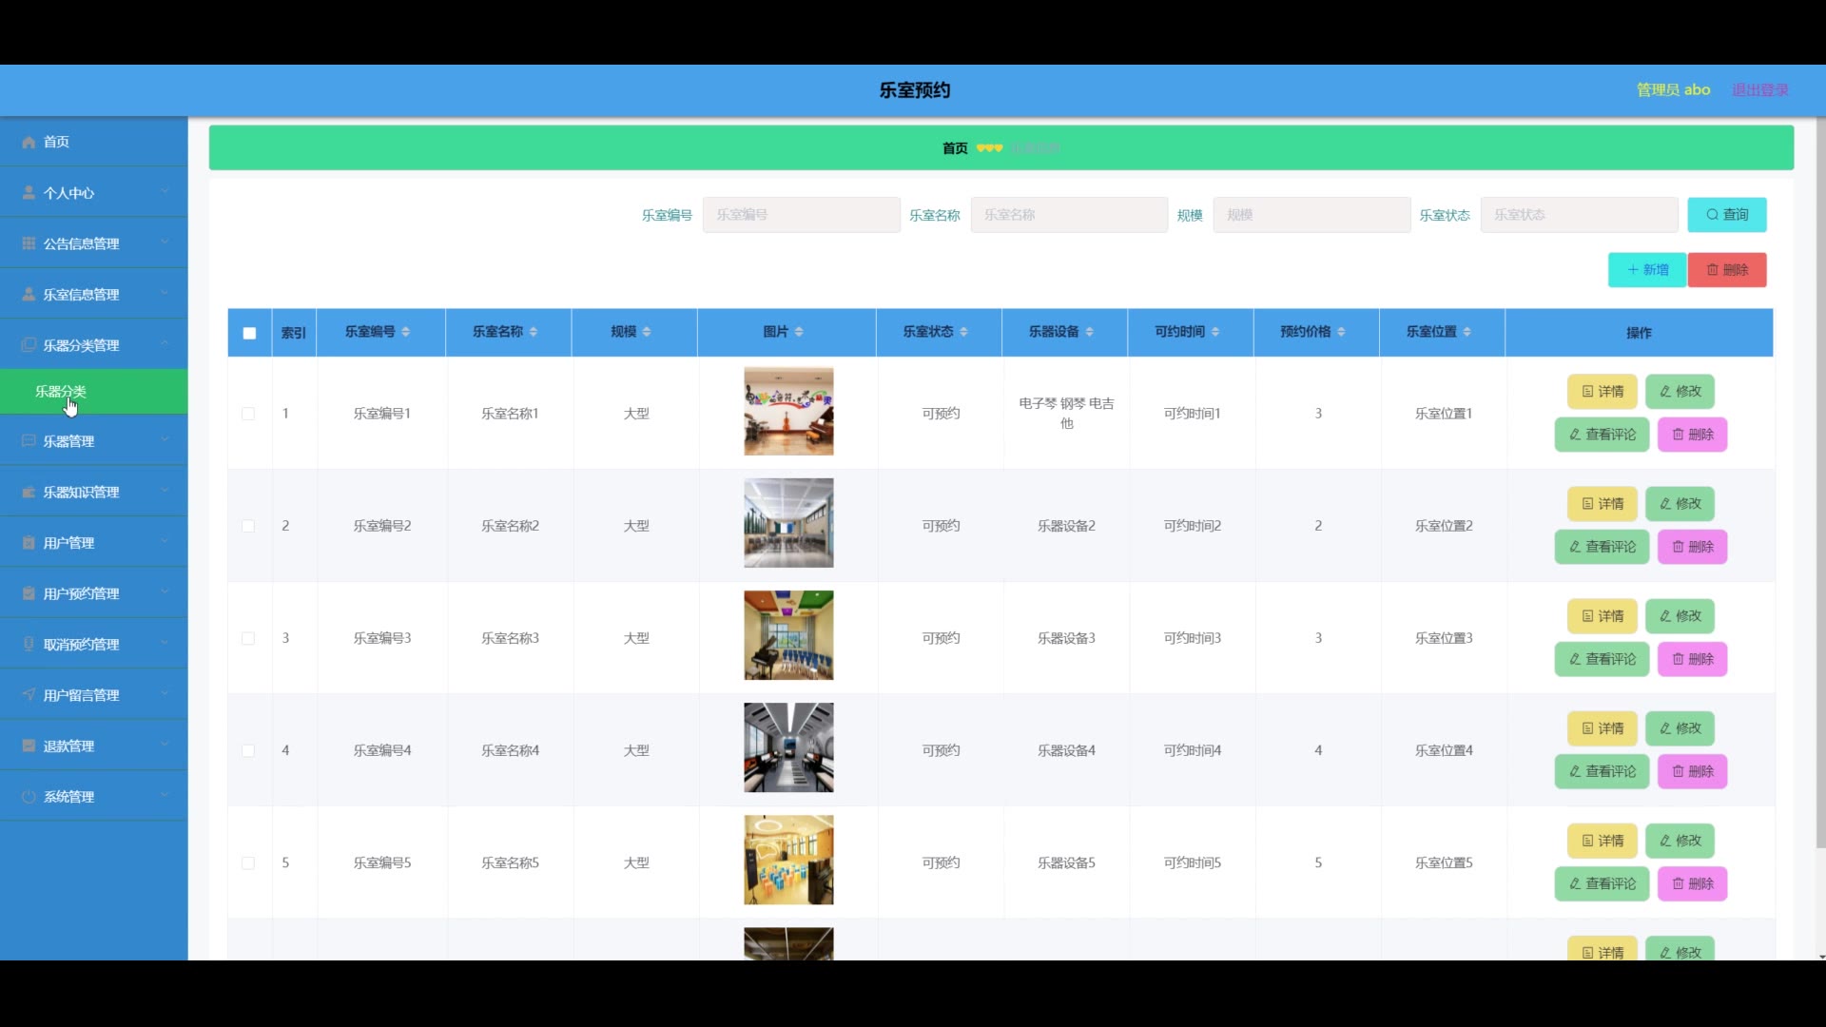Click the person icon for 个人中心
Viewport: 1826px width, 1027px height.
[29, 192]
